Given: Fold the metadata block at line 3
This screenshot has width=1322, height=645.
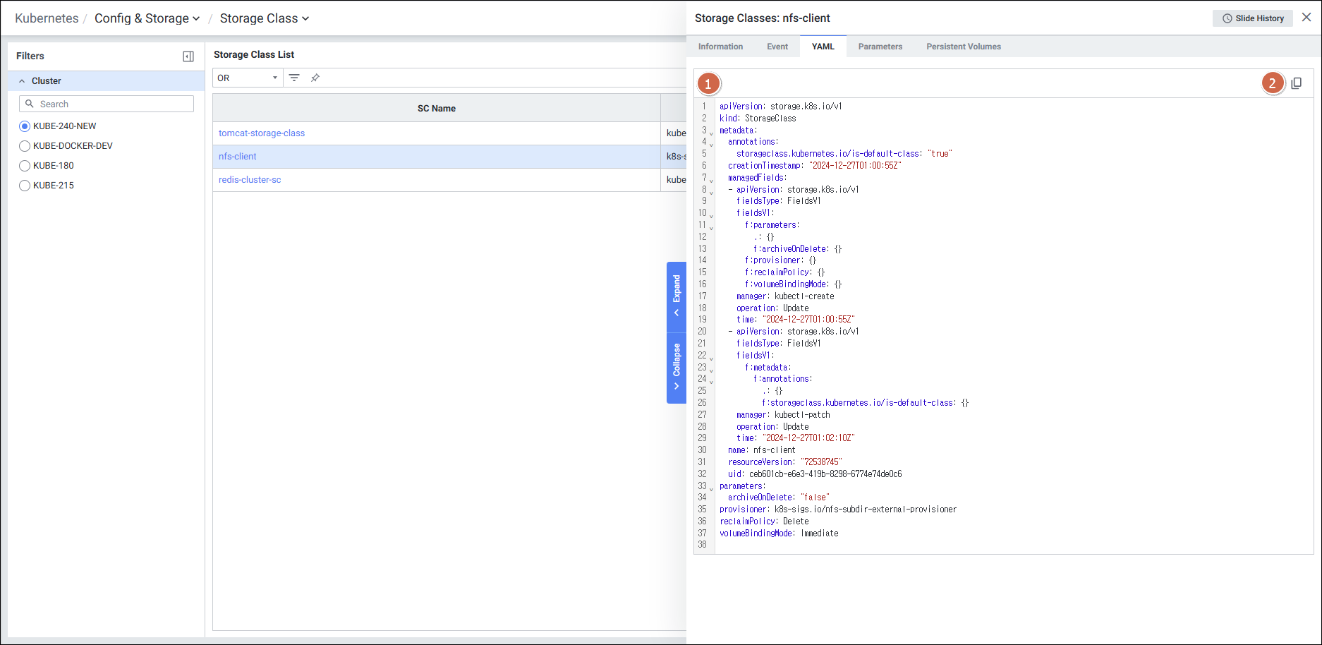Looking at the screenshot, I should coord(711,133).
